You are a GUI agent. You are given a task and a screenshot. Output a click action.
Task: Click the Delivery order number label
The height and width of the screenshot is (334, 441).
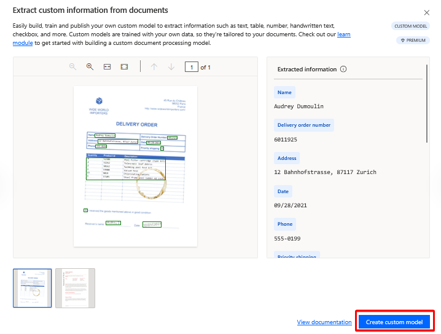[x=304, y=125]
